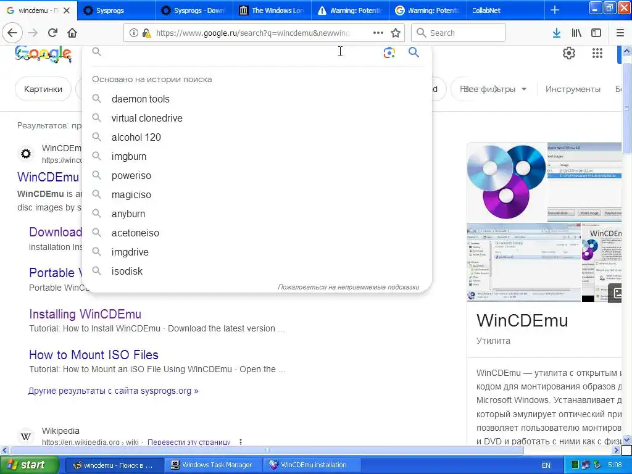Switch to the Warning tab with Google icon
The width and height of the screenshot is (632, 474).
coord(428,10)
